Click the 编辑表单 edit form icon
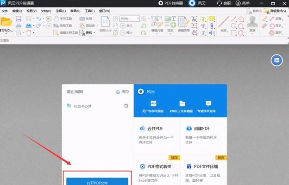Image resolution: width=289 pixels, height=185 pixels. (x=183, y=22)
